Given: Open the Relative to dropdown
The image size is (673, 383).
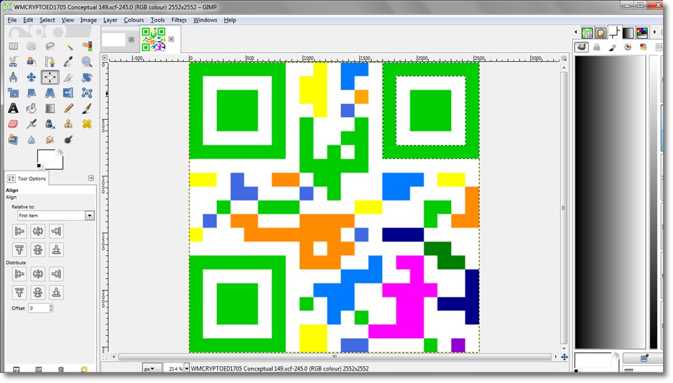Looking at the screenshot, I should click(x=56, y=215).
